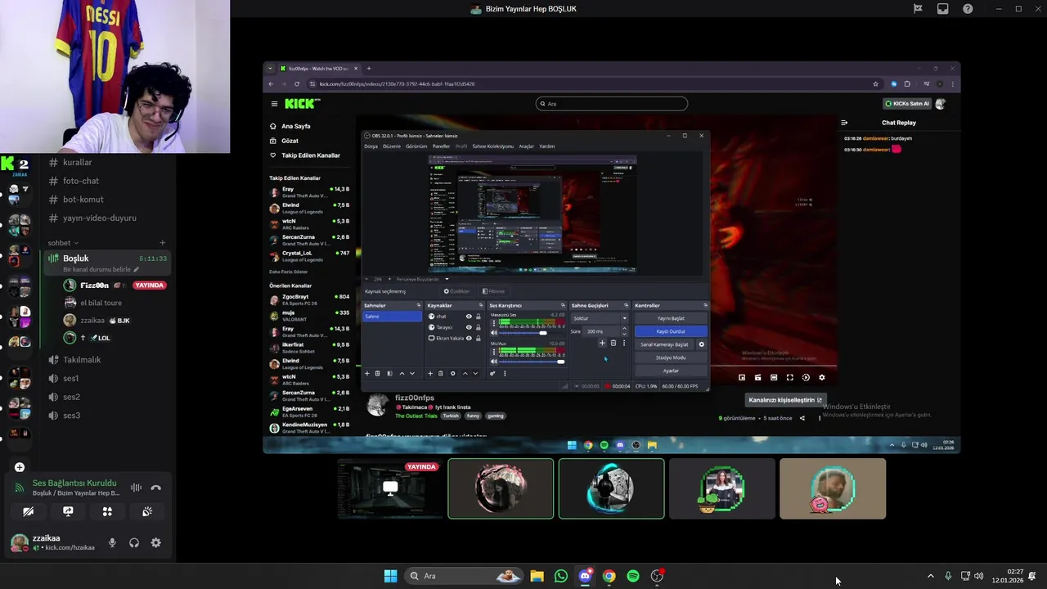Mute Masaüstü Ses speaker icon in OBS
The height and width of the screenshot is (589, 1047).
tap(494, 333)
